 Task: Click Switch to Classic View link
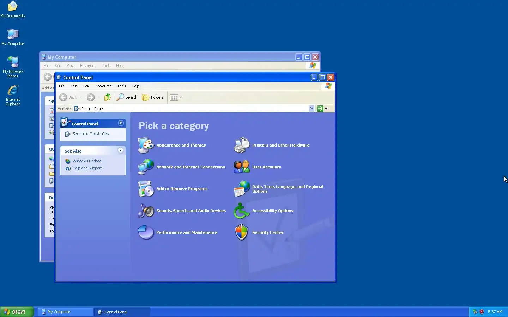pos(91,134)
